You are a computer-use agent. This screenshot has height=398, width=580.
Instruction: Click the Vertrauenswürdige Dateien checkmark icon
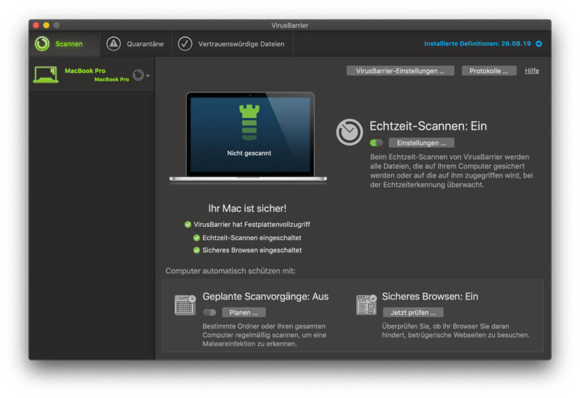[185, 44]
